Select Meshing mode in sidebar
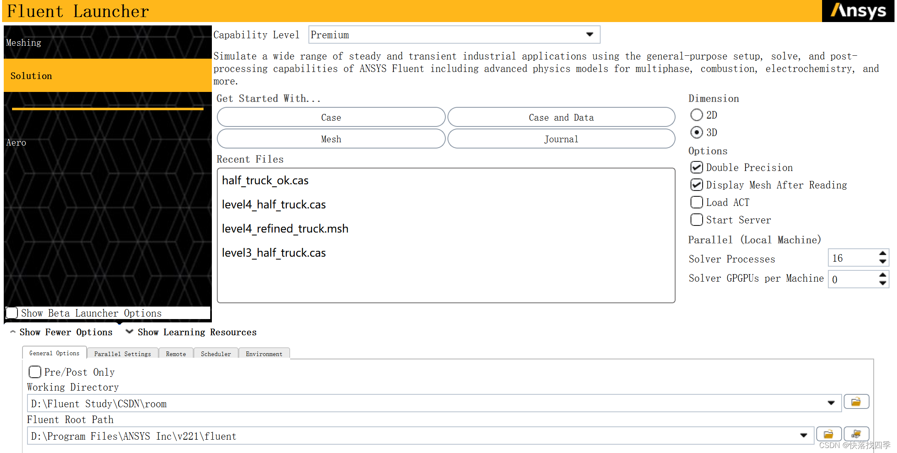The image size is (897, 453). (24, 42)
